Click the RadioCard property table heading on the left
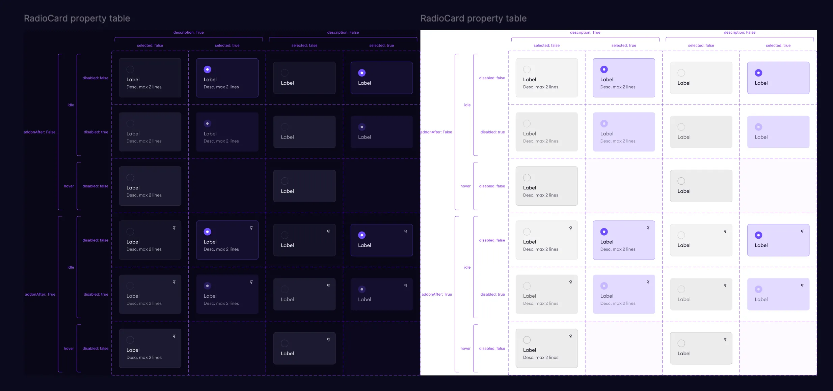 pos(77,18)
